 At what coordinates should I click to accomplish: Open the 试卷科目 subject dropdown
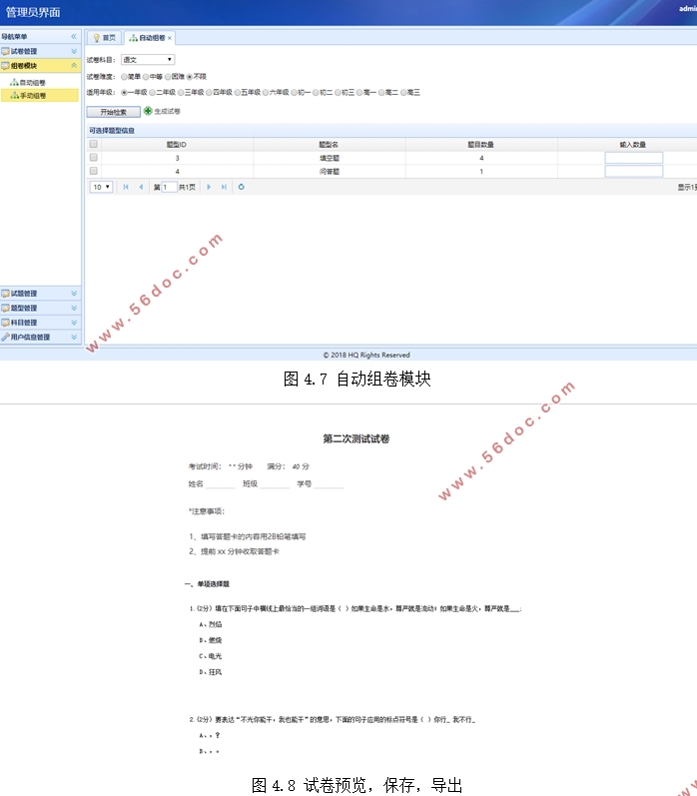pyautogui.click(x=147, y=60)
